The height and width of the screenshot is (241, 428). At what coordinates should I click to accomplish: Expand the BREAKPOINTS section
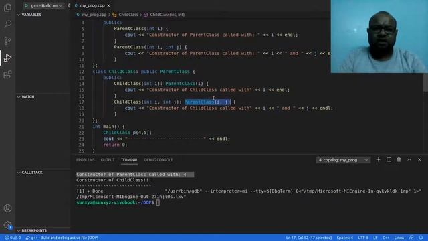click(34, 230)
